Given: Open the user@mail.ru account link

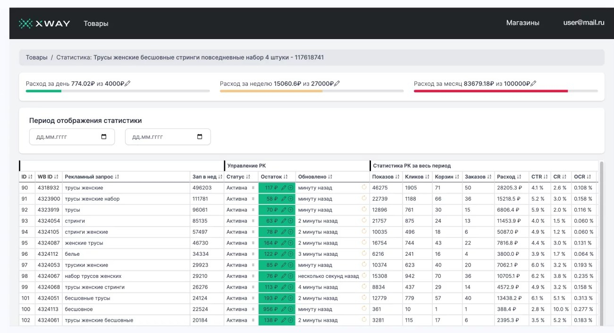Looking at the screenshot, I should 583,23.
